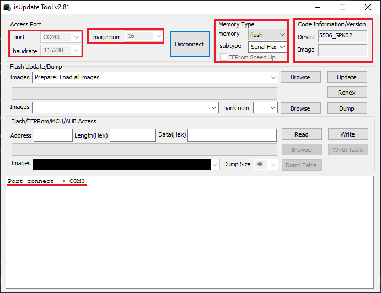Toggle the EEProm Speed Up checkbox

tap(223, 57)
